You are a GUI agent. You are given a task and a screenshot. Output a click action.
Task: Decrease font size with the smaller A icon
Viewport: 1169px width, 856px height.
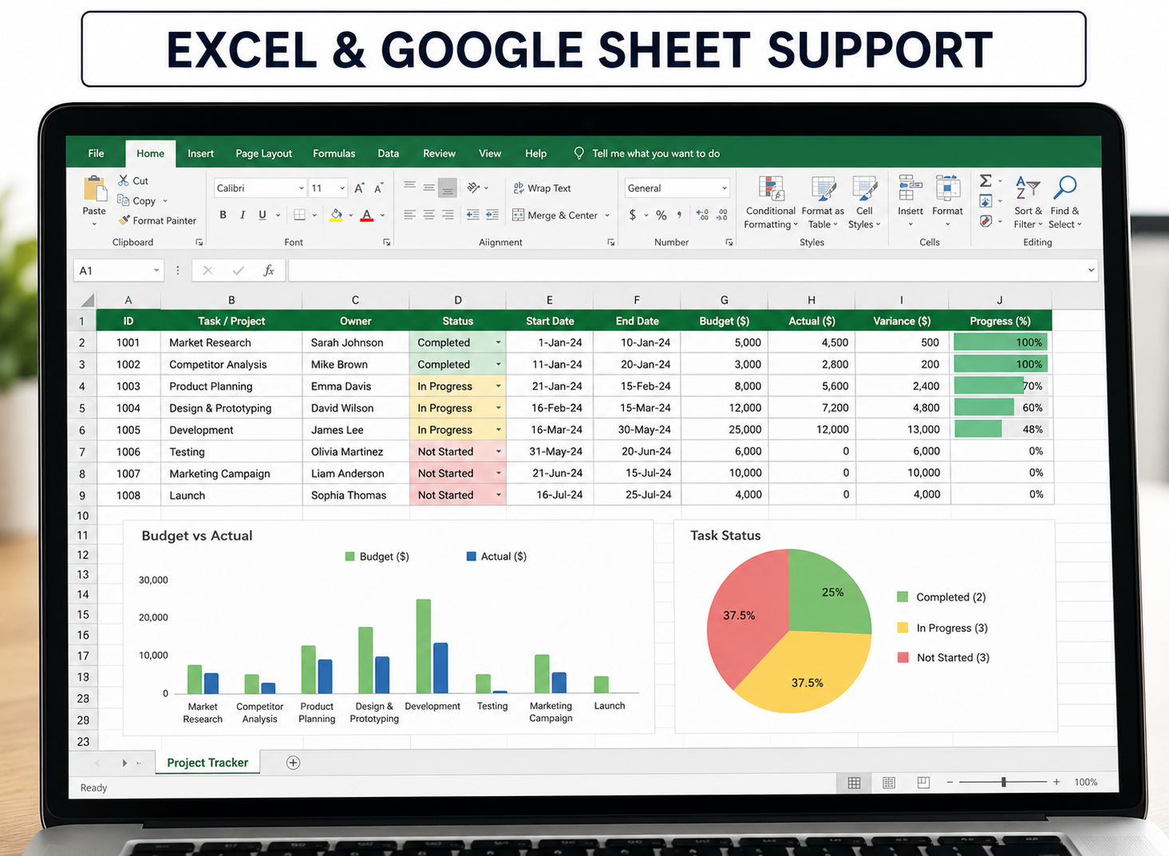(x=378, y=188)
